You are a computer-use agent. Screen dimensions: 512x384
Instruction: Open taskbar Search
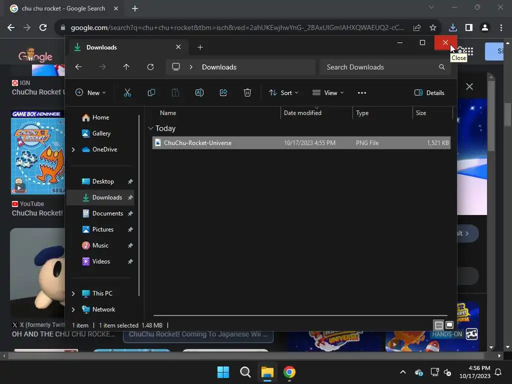tap(245, 372)
